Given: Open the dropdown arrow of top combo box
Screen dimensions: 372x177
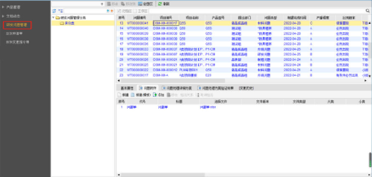Looking at the screenshot, I should tap(102, 3).
